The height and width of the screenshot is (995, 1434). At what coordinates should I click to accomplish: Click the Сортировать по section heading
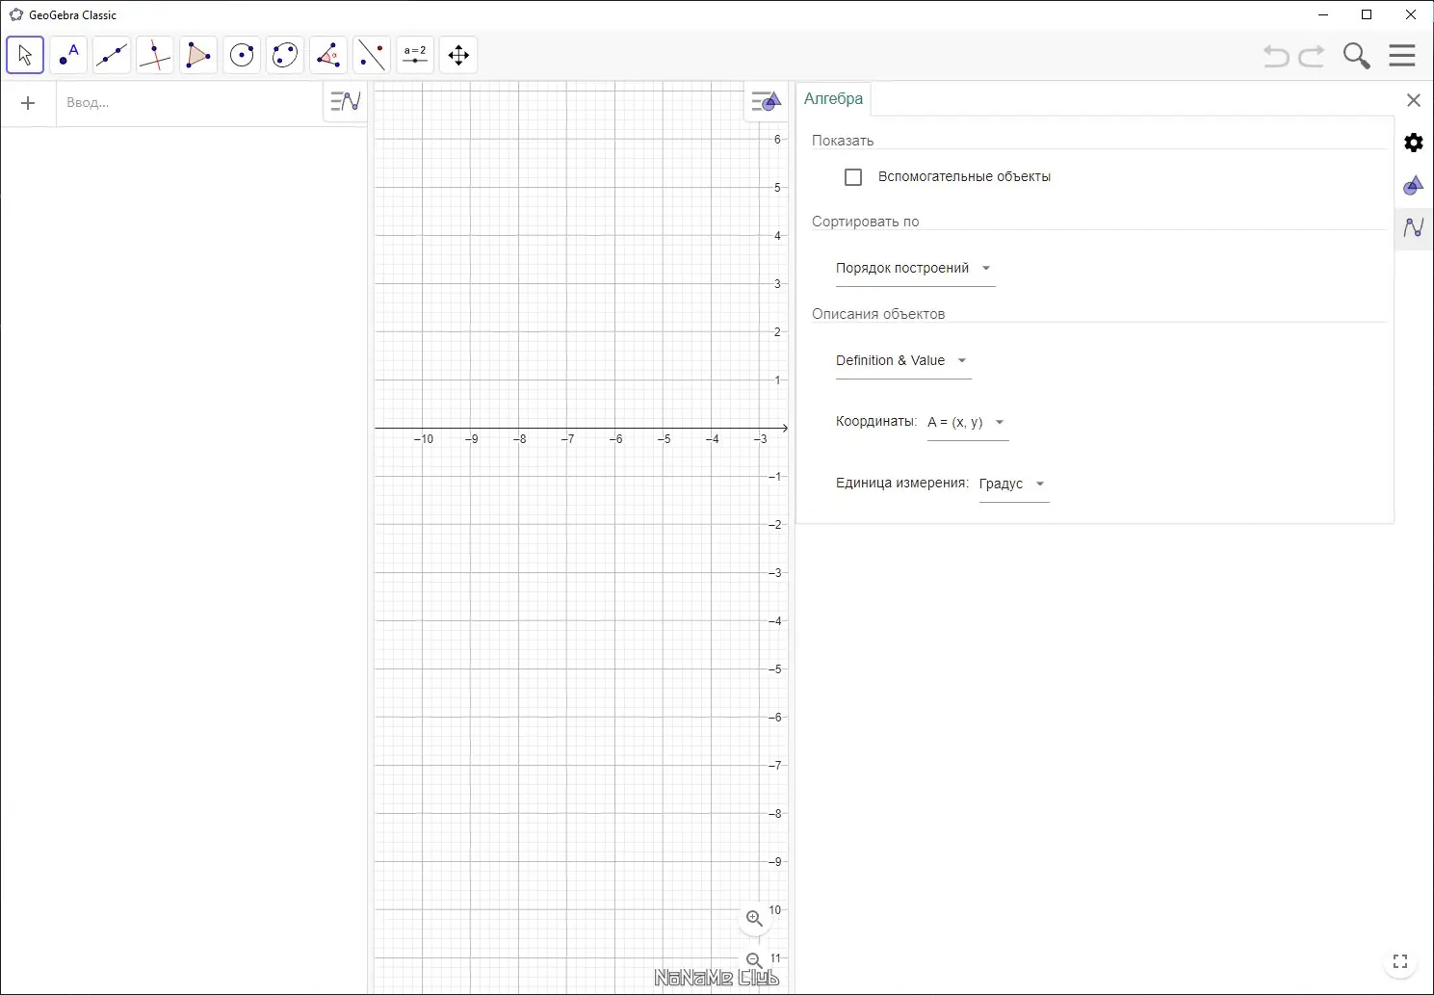[x=866, y=222]
